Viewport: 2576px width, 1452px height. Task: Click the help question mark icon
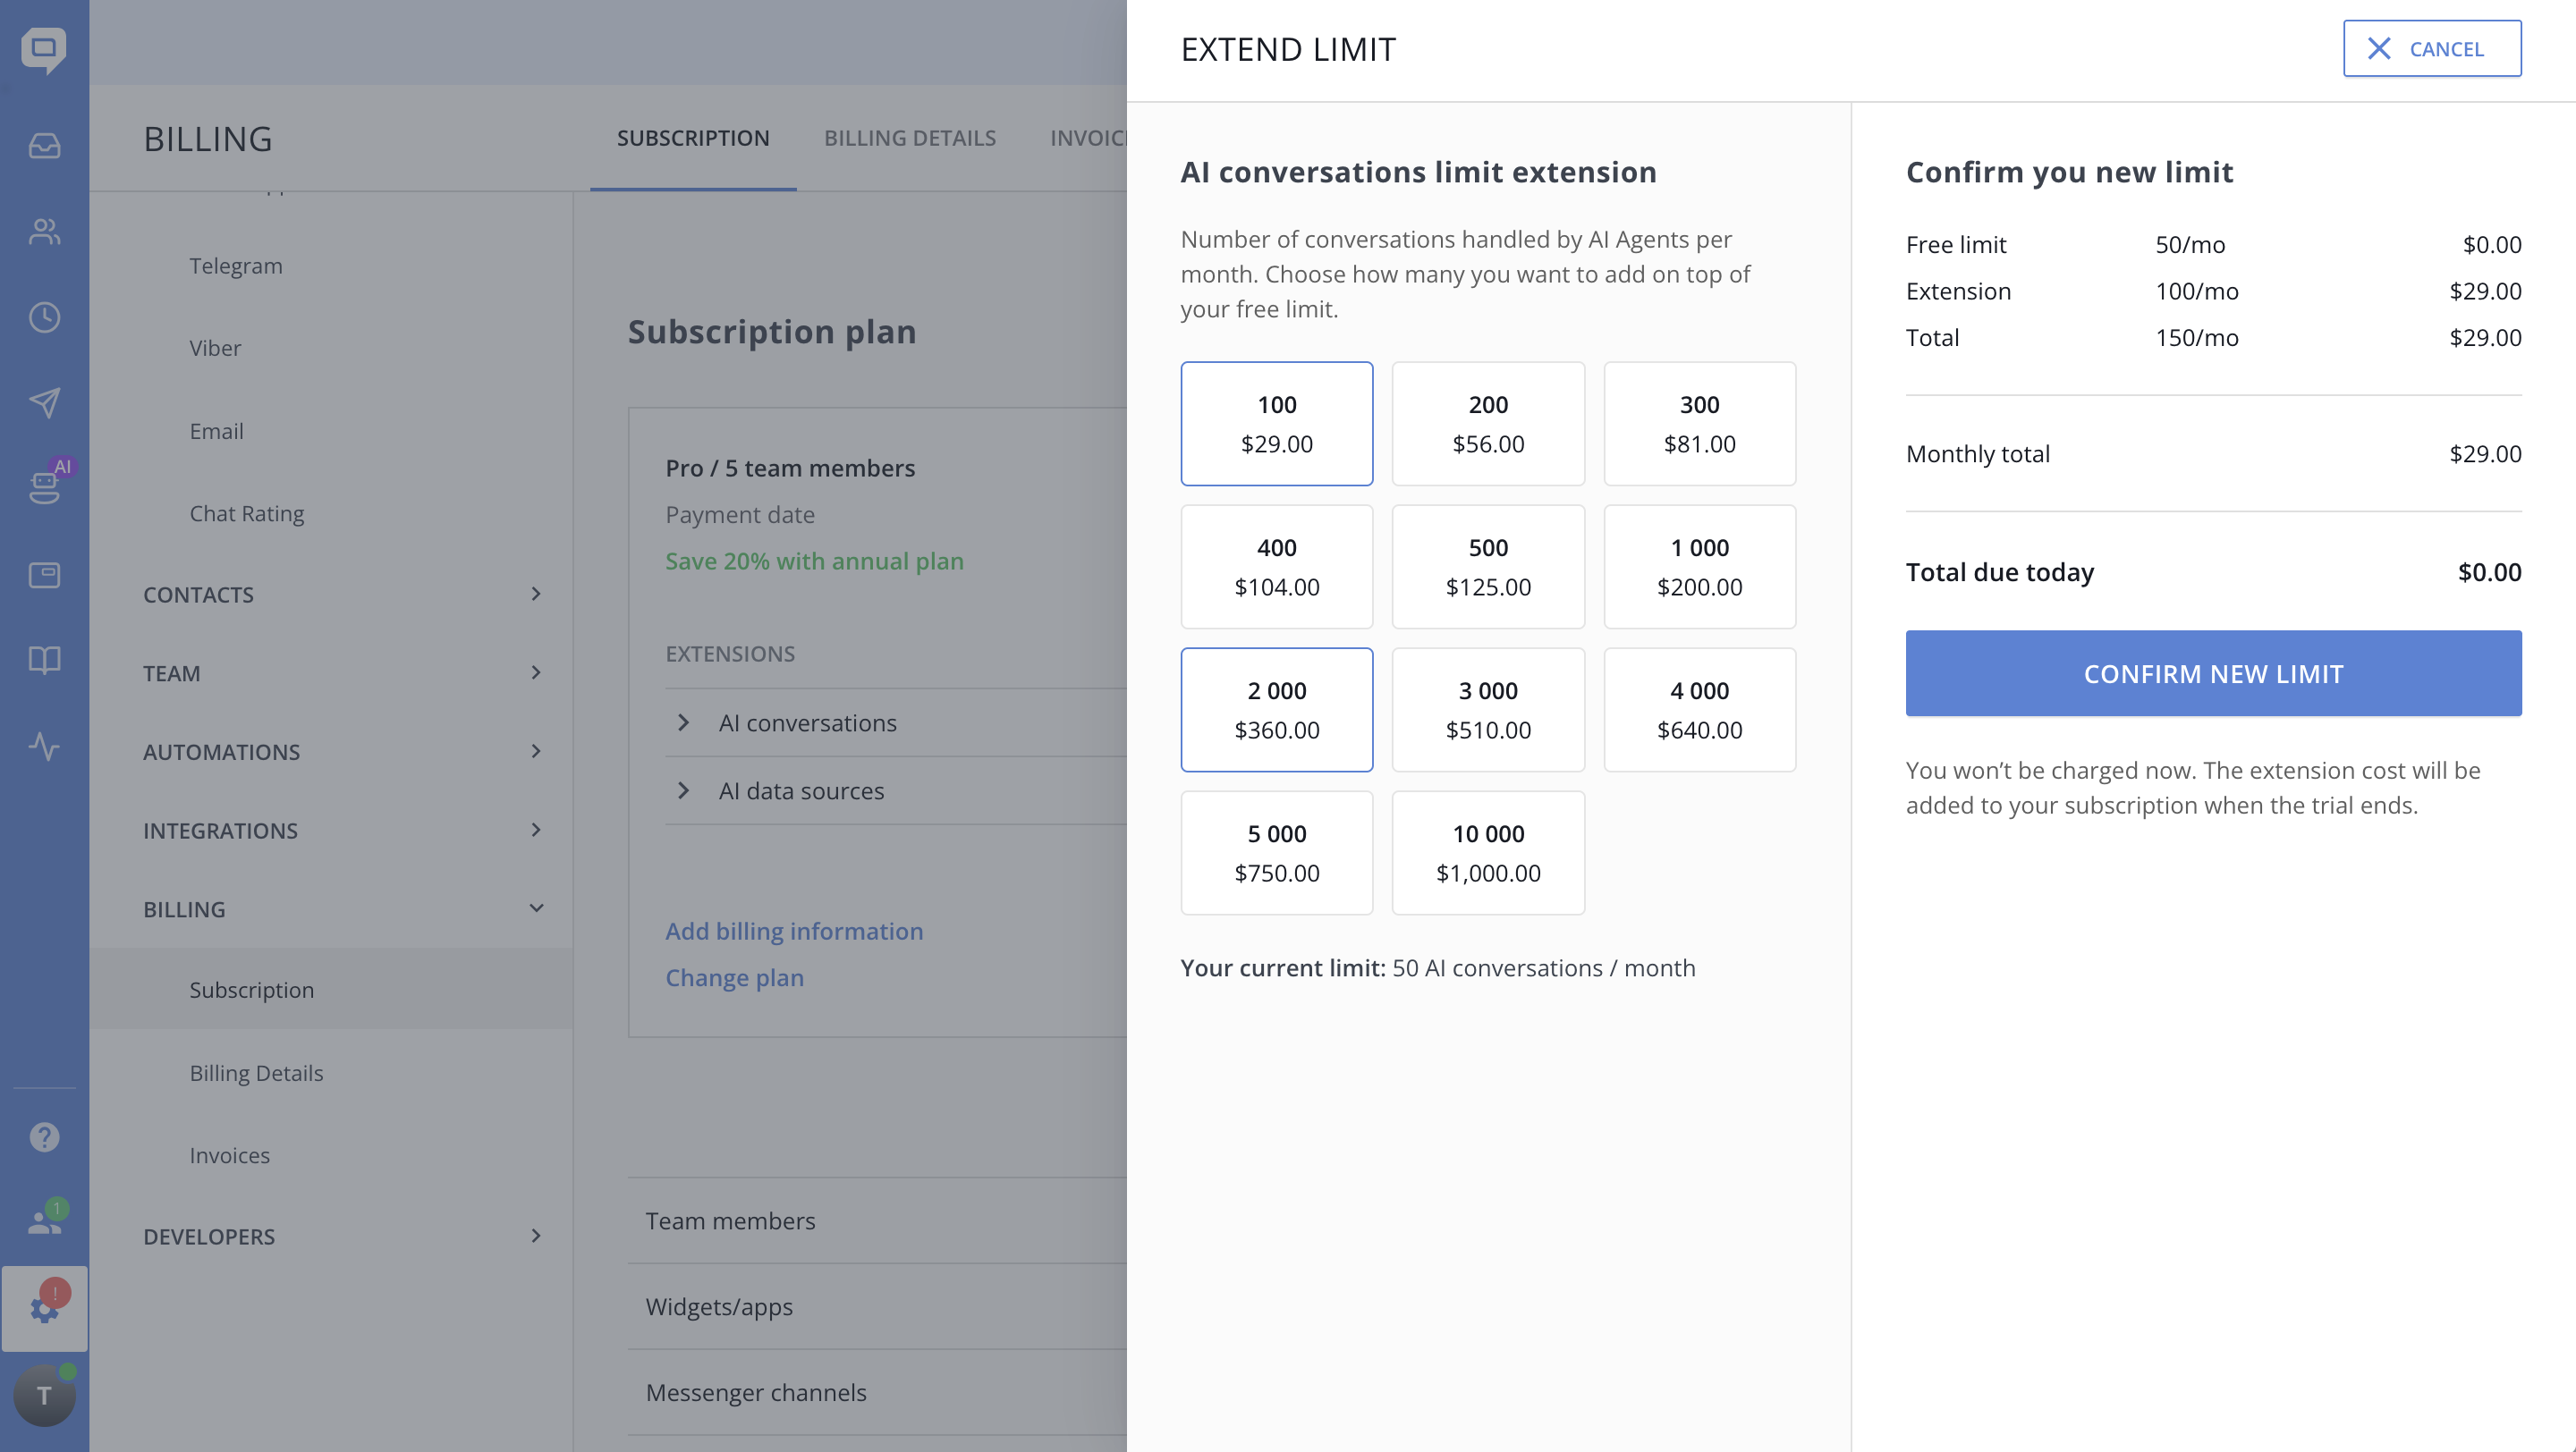pos(44,1136)
